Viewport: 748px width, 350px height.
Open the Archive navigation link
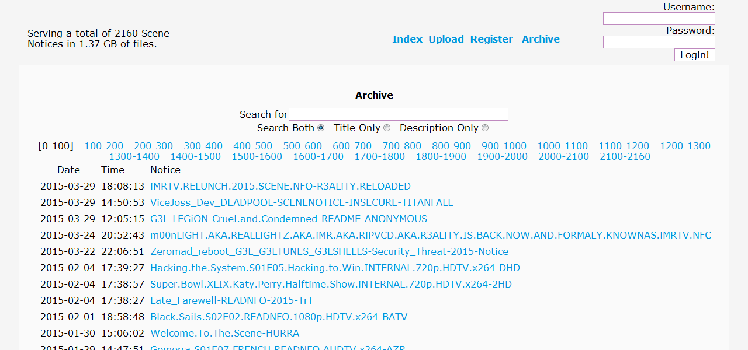(541, 39)
